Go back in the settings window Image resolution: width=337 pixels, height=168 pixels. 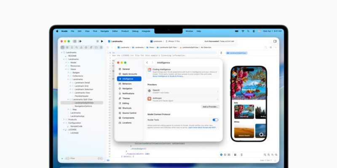point(147,63)
